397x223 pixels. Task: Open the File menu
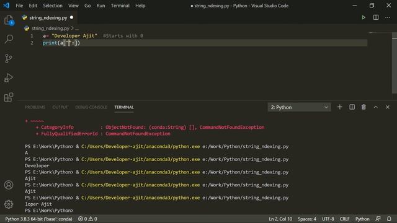19,6
